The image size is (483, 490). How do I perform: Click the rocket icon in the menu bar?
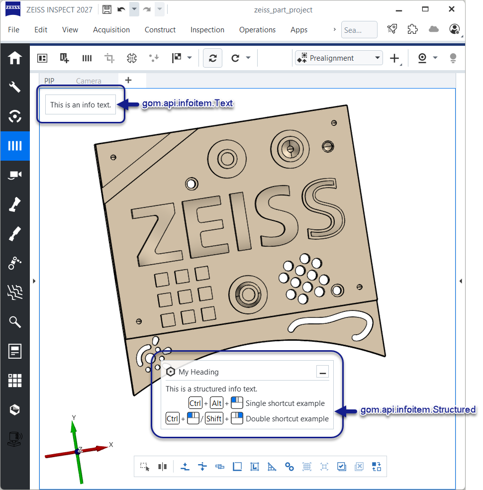coord(392,29)
